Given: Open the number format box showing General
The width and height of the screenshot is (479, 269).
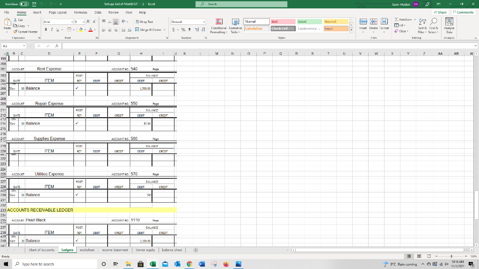Looking at the screenshot, I should tap(188, 21).
